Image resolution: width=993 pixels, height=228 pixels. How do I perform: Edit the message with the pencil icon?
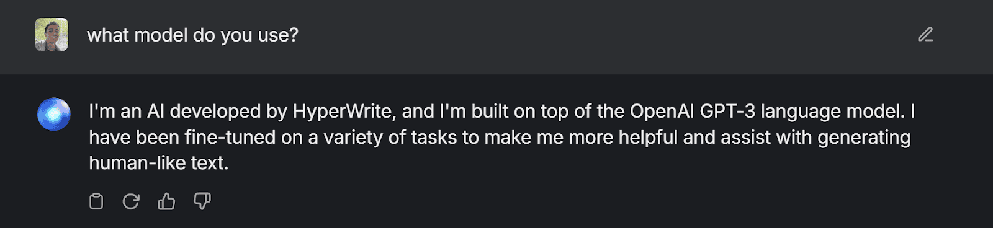pyautogui.click(x=925, y=35)
